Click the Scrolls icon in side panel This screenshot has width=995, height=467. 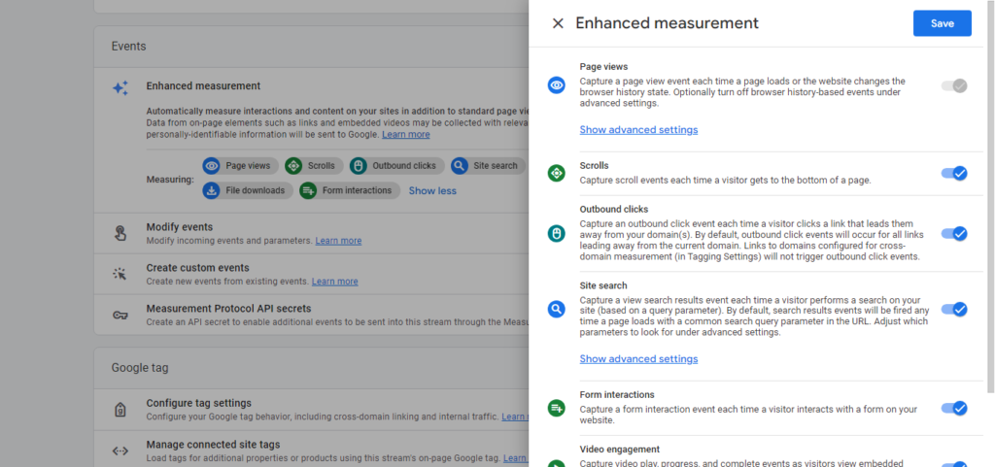pos(557,173)
